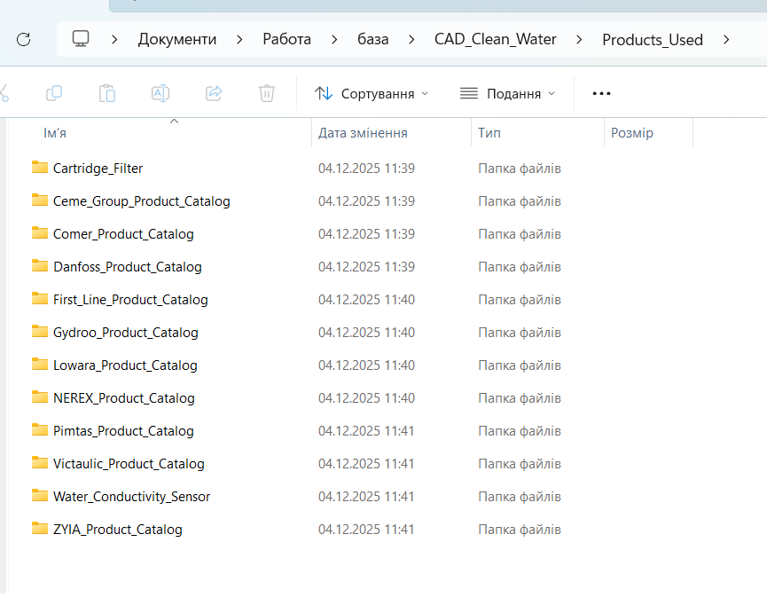The height and width of the screenshot is (605, 767).
Task: Select the Pimtas_Product_Catalog folder name
Action: tap(123, 431)
